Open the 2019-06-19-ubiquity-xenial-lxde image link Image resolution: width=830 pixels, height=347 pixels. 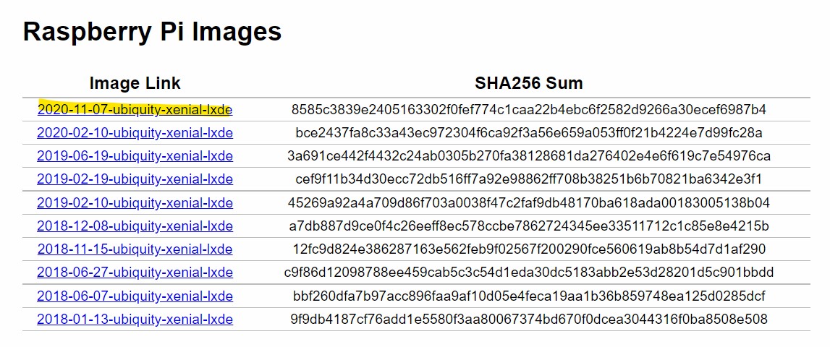135,156
